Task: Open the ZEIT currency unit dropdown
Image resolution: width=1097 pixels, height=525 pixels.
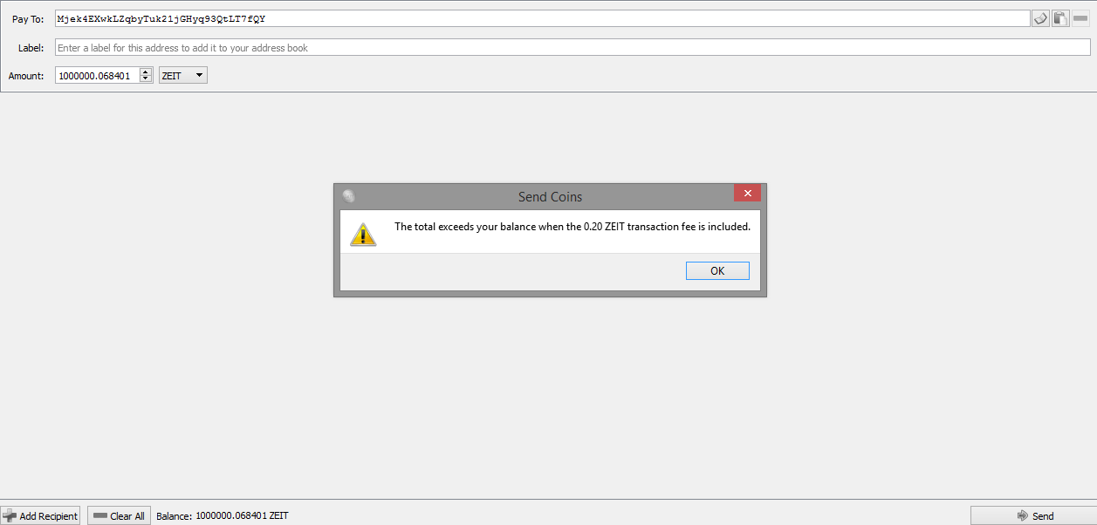Action: (183, 76)
